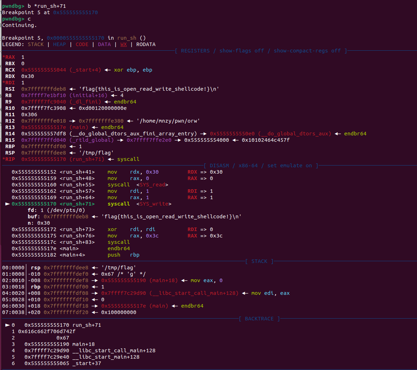Click backtrace frame 3 main+18

coord(53,344)
